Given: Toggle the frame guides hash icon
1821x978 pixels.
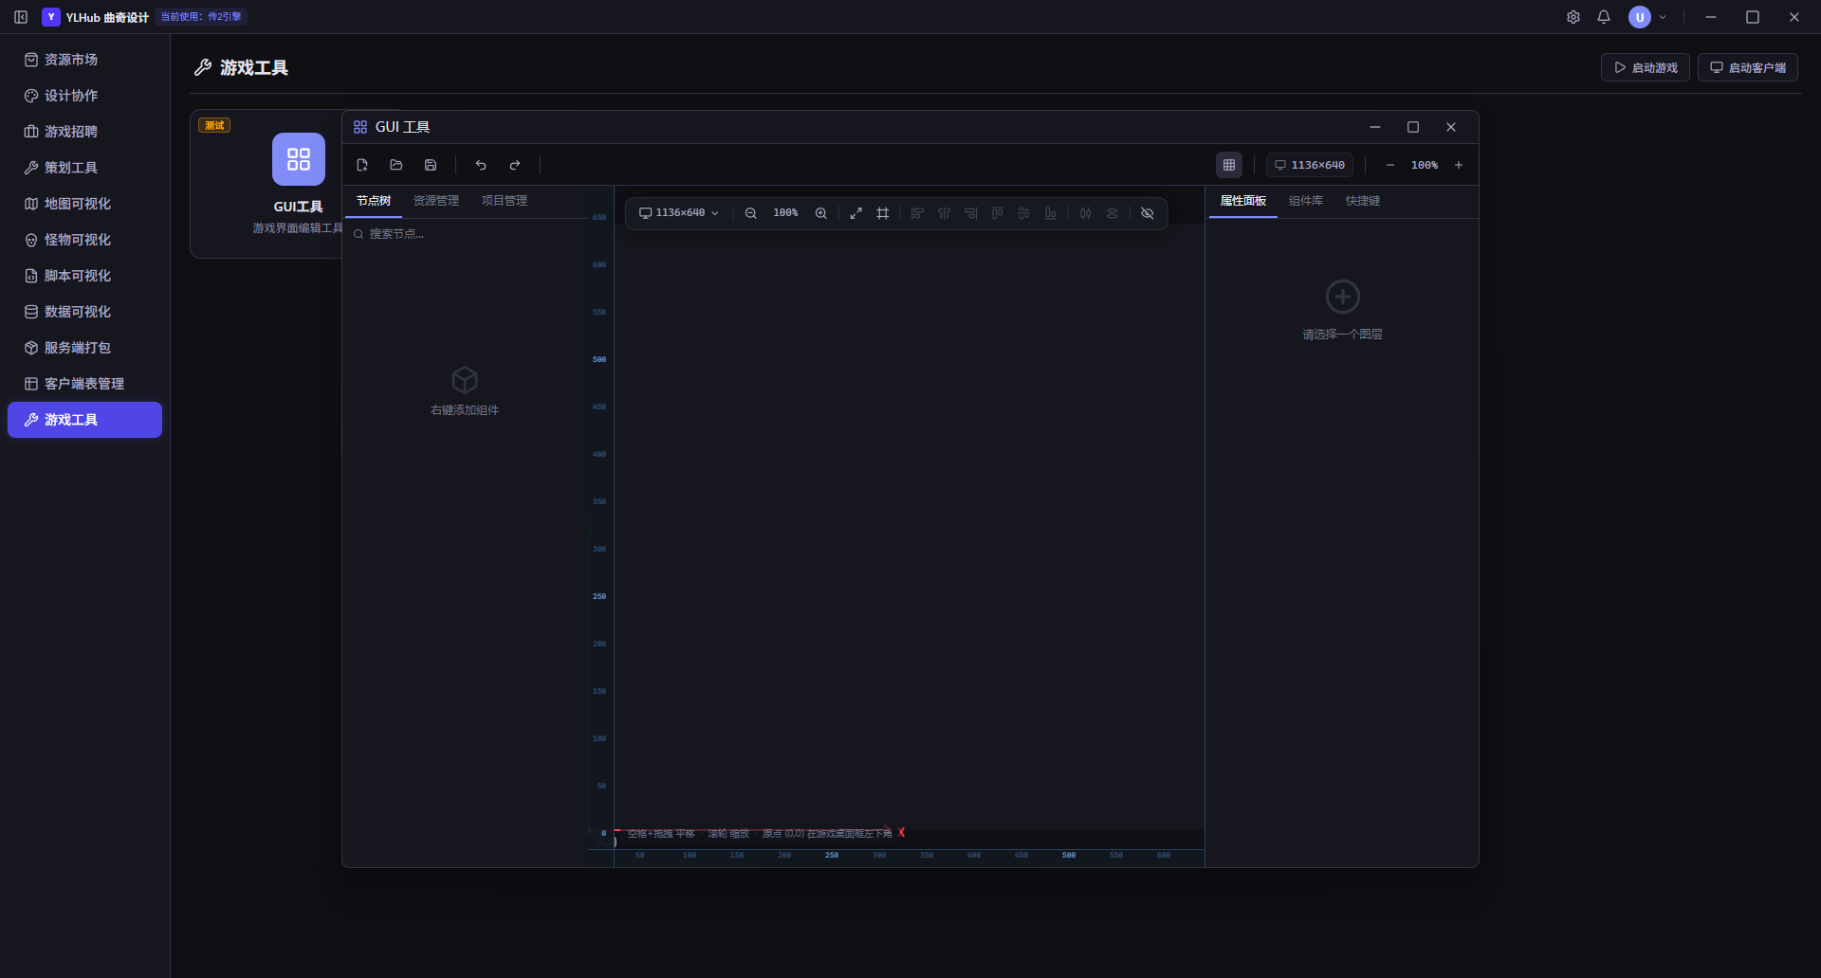Looking at the screenshot, I should (883, 213).
